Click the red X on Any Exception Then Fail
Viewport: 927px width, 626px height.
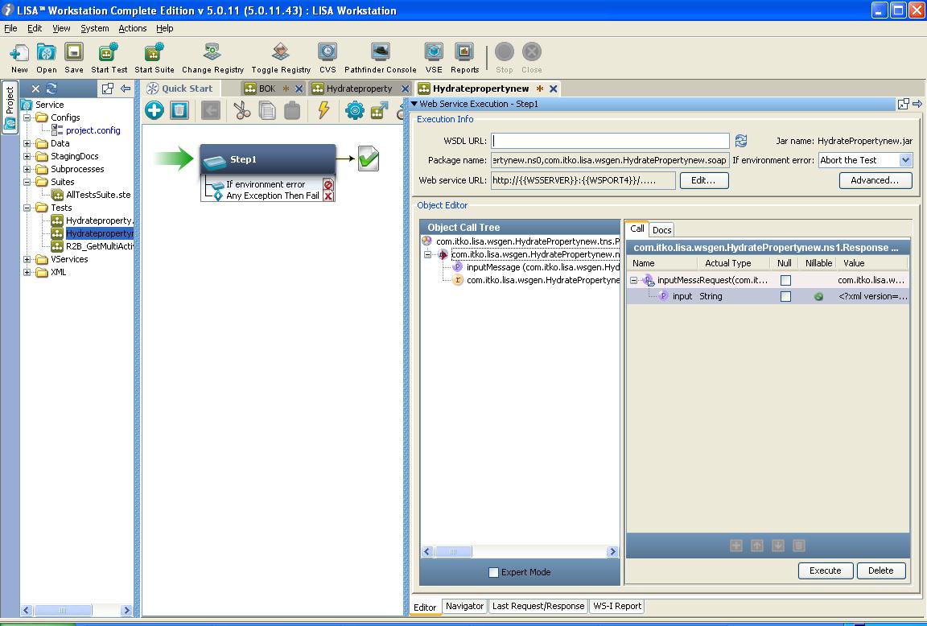pos(328,196)
